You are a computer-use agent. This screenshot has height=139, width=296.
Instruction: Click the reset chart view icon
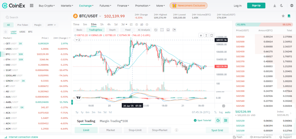pos(212,35)
